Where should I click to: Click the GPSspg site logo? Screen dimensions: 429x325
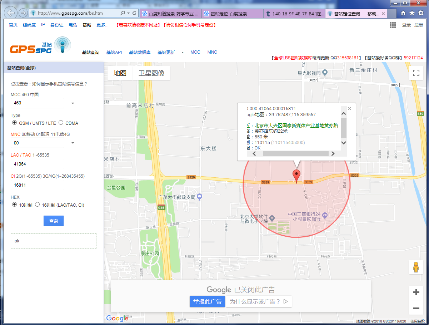[x=40, y=46]
